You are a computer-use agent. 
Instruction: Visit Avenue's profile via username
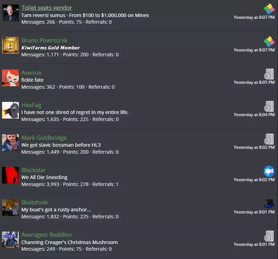[31, 73]
